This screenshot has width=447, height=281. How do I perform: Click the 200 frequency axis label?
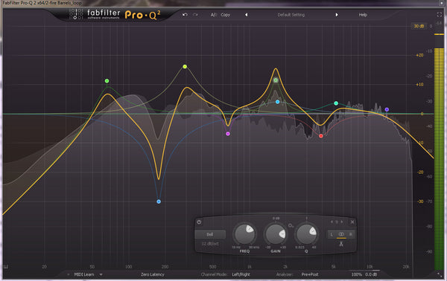coord(165,267)
